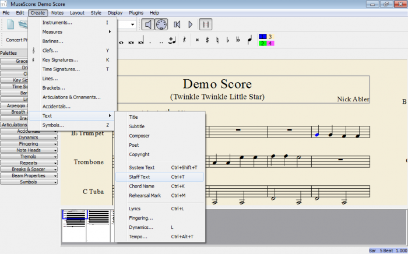Select Rehearsal Mark submenu entry
The image size is (408, 254).
[160, 196]
